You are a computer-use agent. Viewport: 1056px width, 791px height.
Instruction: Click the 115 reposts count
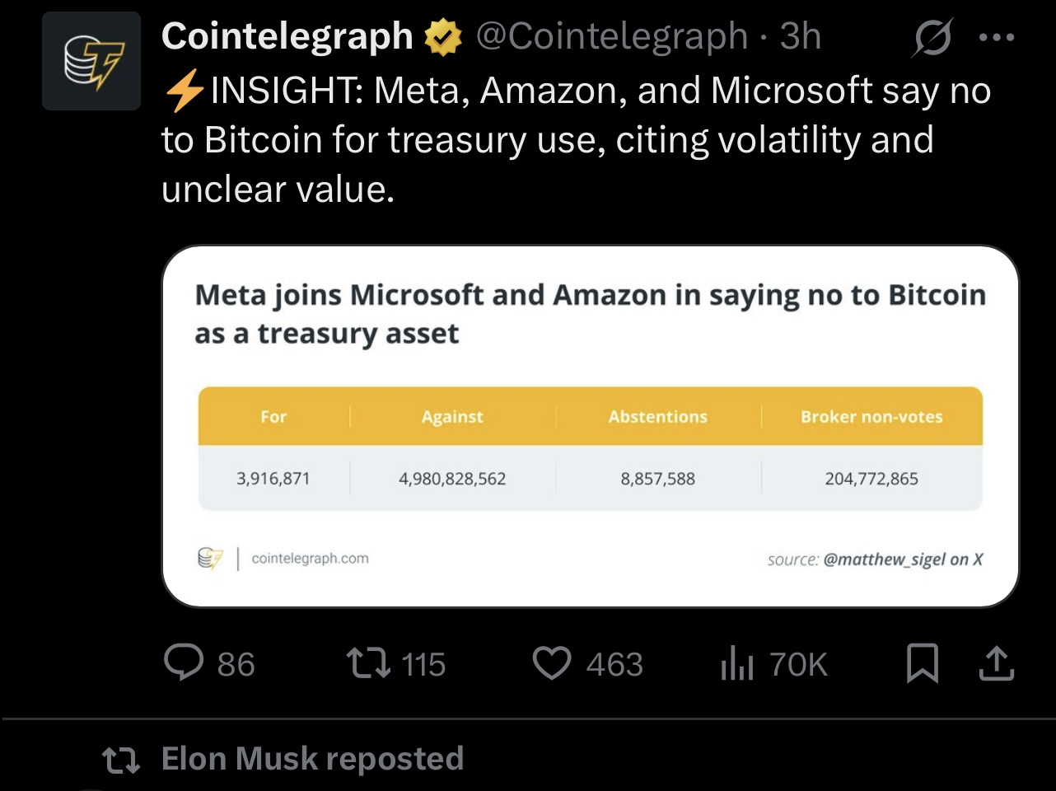[423, 664]
